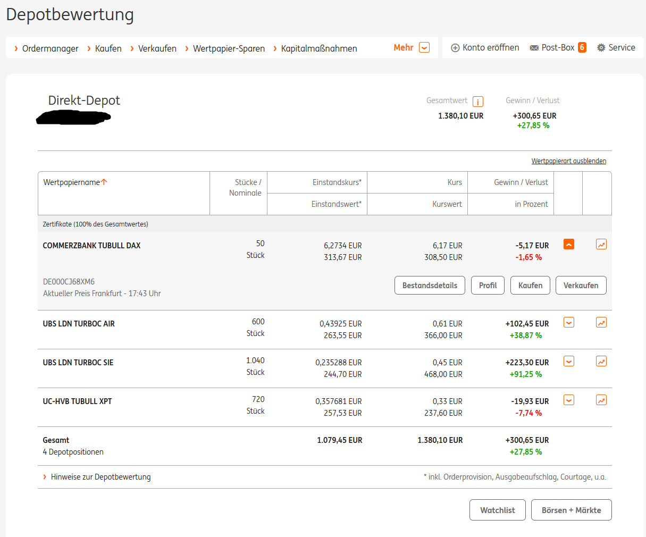Click Wertpapierart ausblenden link
The width and height of the screenshot is (646, 537).
[x=568, y=161]
